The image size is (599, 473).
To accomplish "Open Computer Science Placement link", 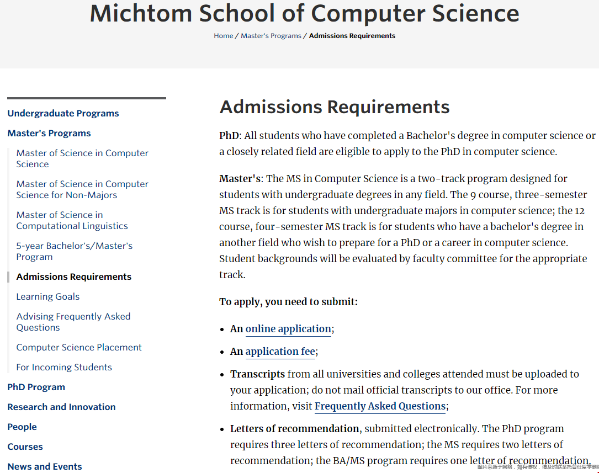I will [79, 347].
